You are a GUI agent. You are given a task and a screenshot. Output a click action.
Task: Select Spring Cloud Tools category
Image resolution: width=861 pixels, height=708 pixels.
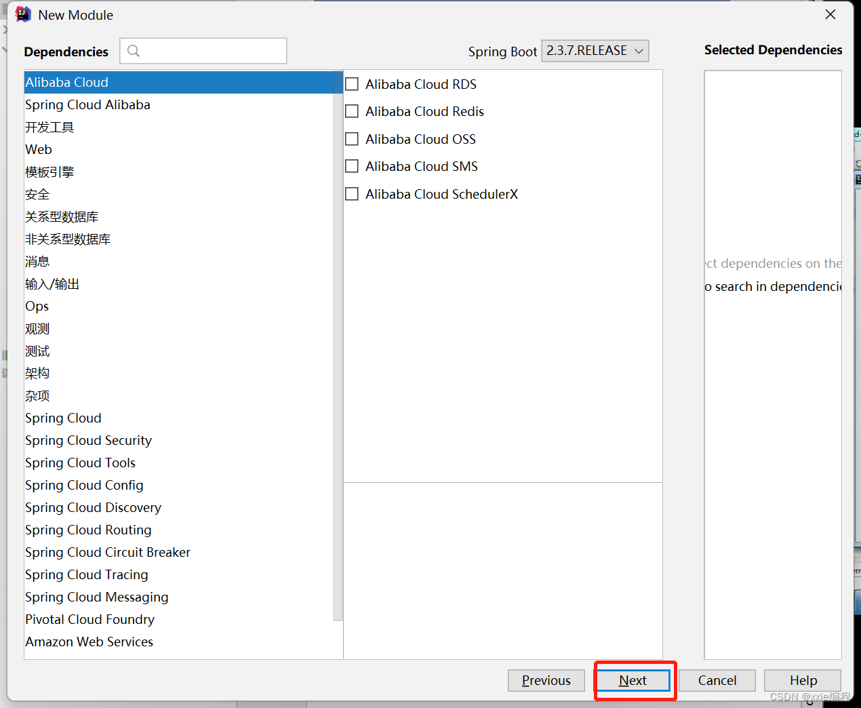tap(179, 463)
